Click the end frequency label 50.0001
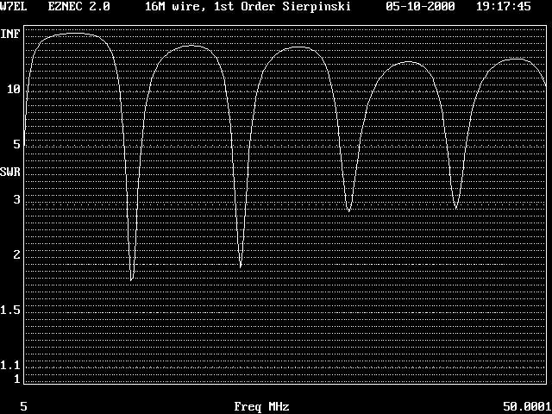 (x=527, y=407)
